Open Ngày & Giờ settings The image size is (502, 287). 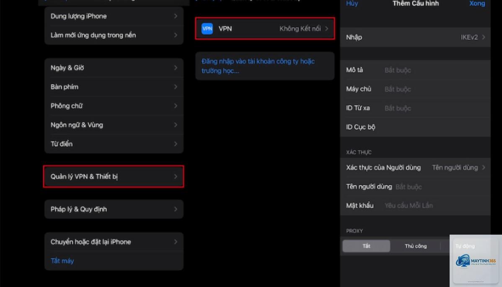point(114,68)
